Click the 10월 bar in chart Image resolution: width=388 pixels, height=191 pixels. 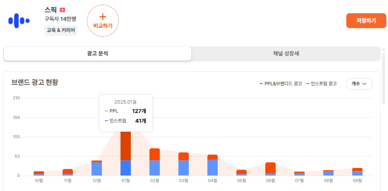[x=39, y=174]
